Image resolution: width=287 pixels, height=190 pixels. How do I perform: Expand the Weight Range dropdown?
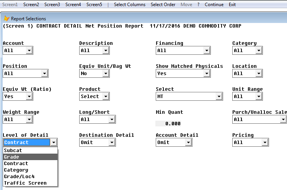[x=29, y=120]
